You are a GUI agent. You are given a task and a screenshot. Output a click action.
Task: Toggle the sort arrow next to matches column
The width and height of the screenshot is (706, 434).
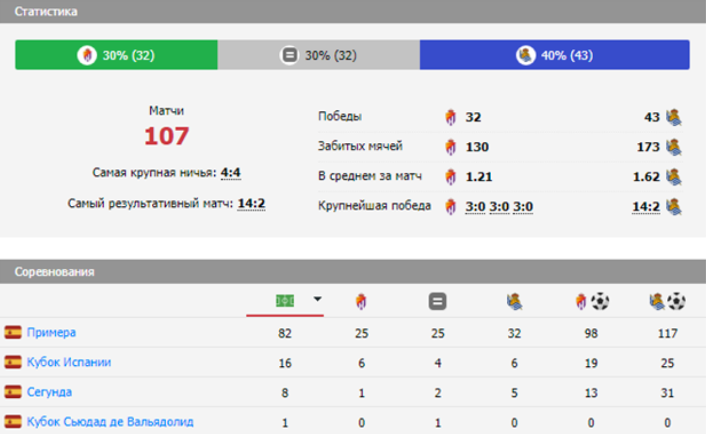click(317, 299)
